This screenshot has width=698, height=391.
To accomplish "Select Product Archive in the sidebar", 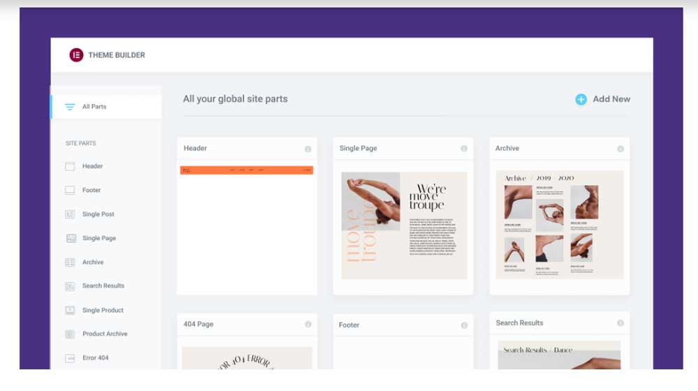I will click(105, 334).
